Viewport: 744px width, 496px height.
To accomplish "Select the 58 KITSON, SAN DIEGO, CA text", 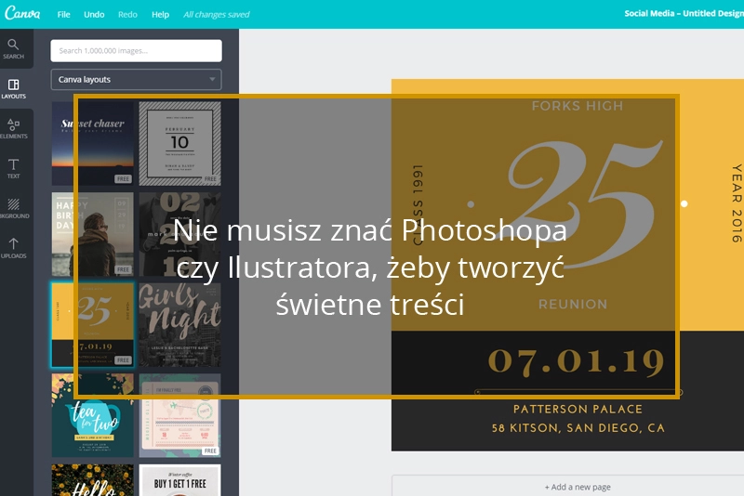I will 578,428.
